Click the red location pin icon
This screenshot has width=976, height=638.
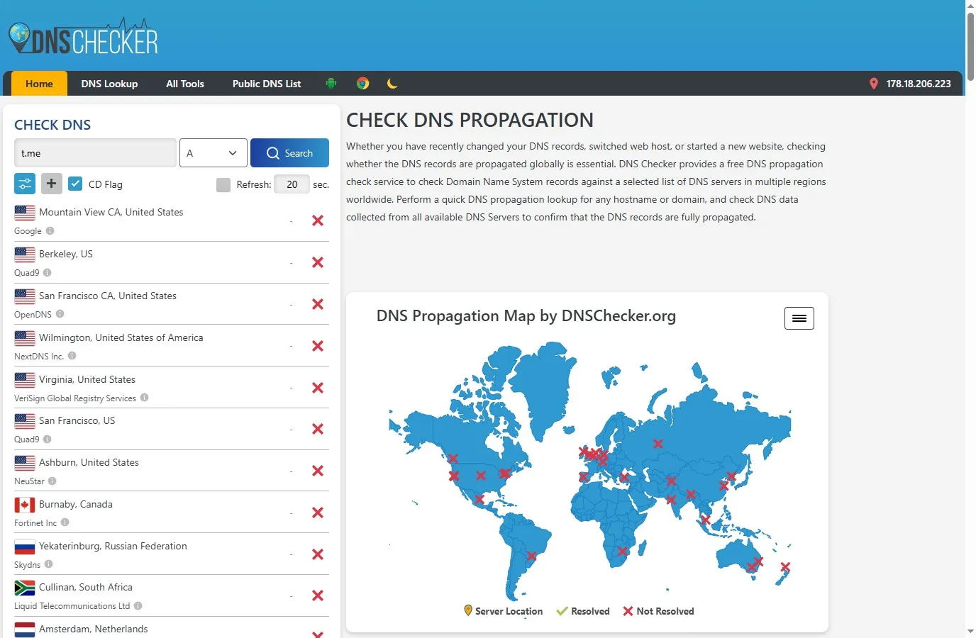(874, 84)
